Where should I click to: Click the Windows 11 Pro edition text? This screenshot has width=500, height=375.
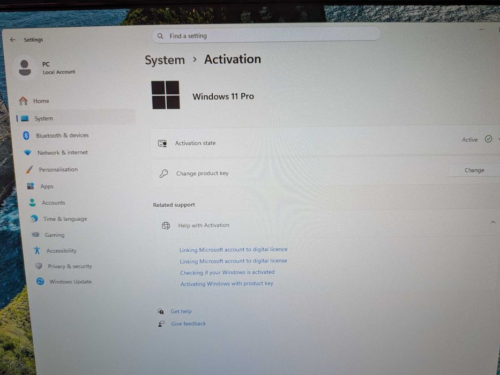[x=223, y=96]
